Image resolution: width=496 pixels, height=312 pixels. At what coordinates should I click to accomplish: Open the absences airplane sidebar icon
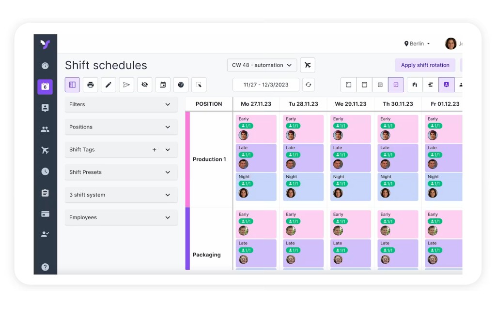pyautogui.click(x=45, y=150)
